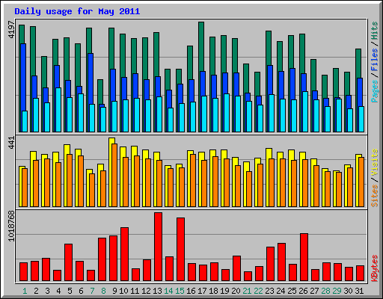Click the cyan Pages bar for day 26
This screenshot has width=383, height=299.
coord(305,111)
